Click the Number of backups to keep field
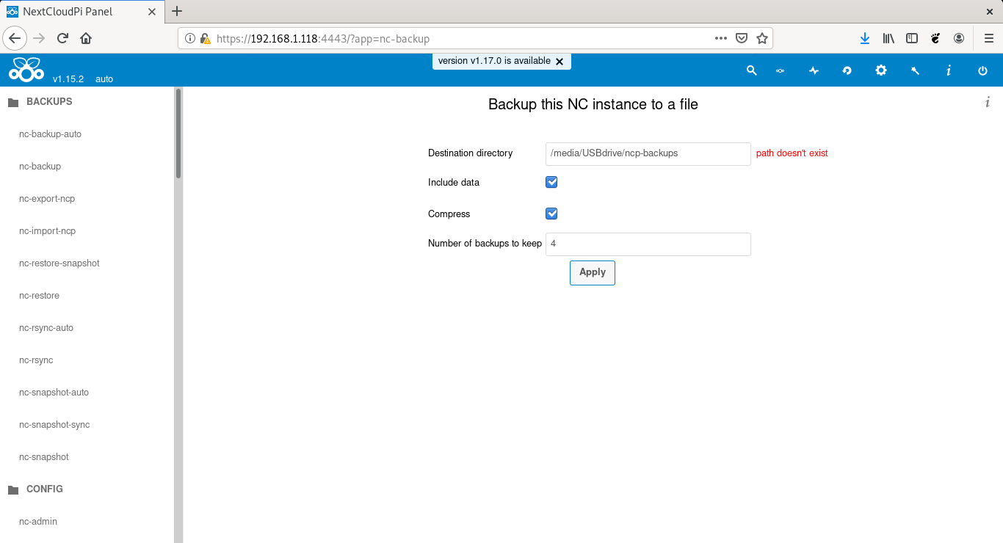This screenshot has width=1003, height=543. (648, 244)
